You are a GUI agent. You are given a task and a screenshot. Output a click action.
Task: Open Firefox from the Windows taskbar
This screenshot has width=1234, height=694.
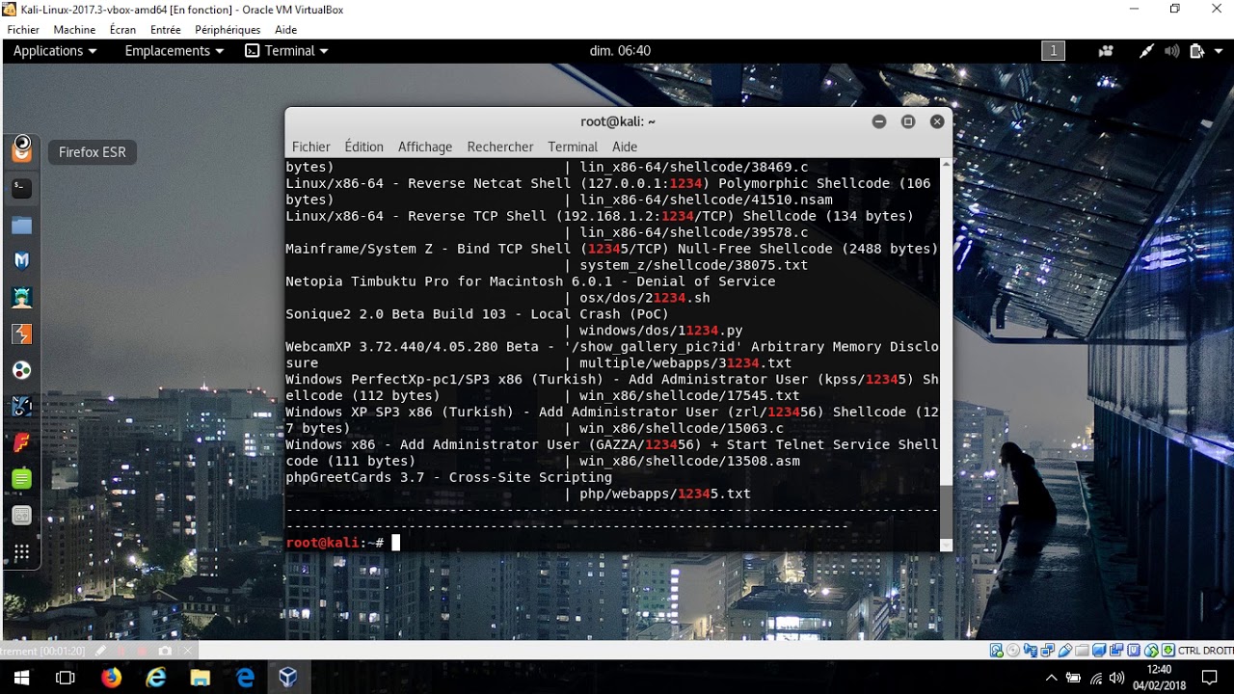point(111,678)
